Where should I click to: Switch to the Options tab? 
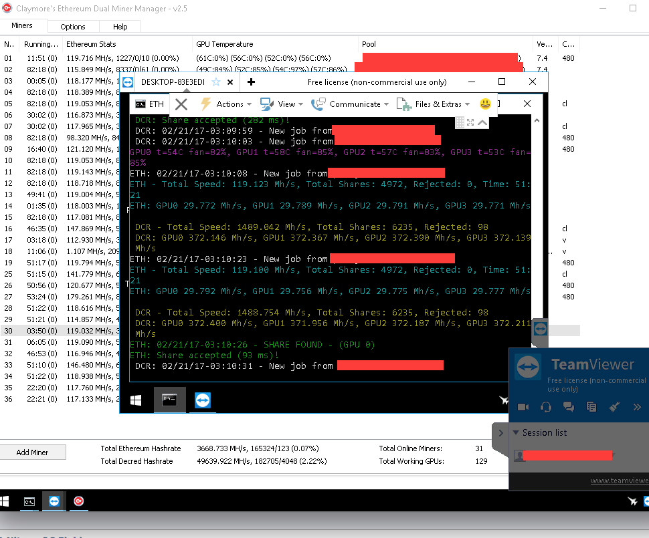pyautogui.click(x=73, y=27)
